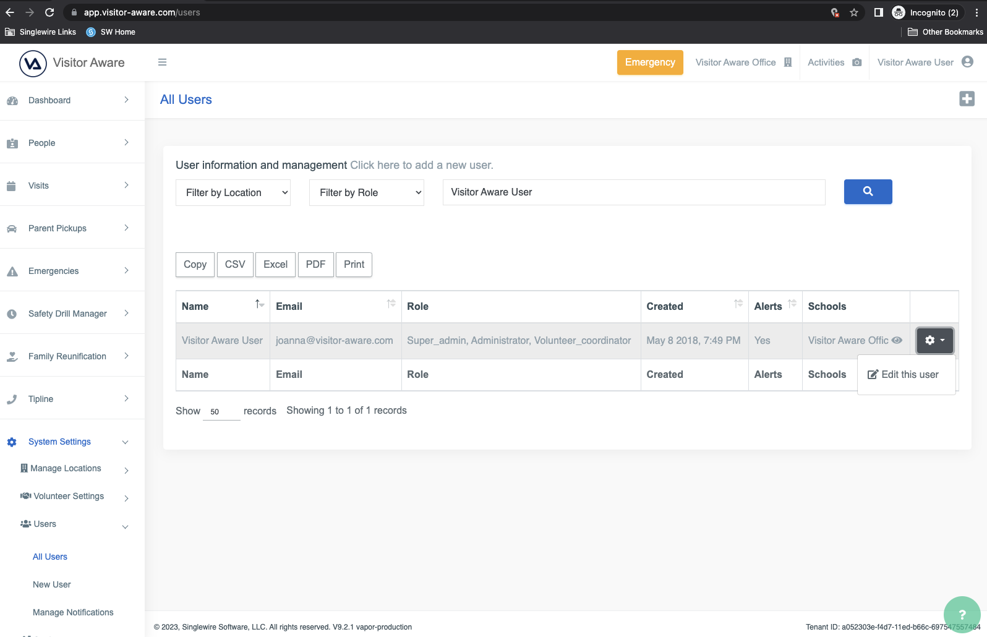Screen dimensions: 987x637
Task: Click the Emergencies warning triangle icon
Action: (x=12, y=271)
